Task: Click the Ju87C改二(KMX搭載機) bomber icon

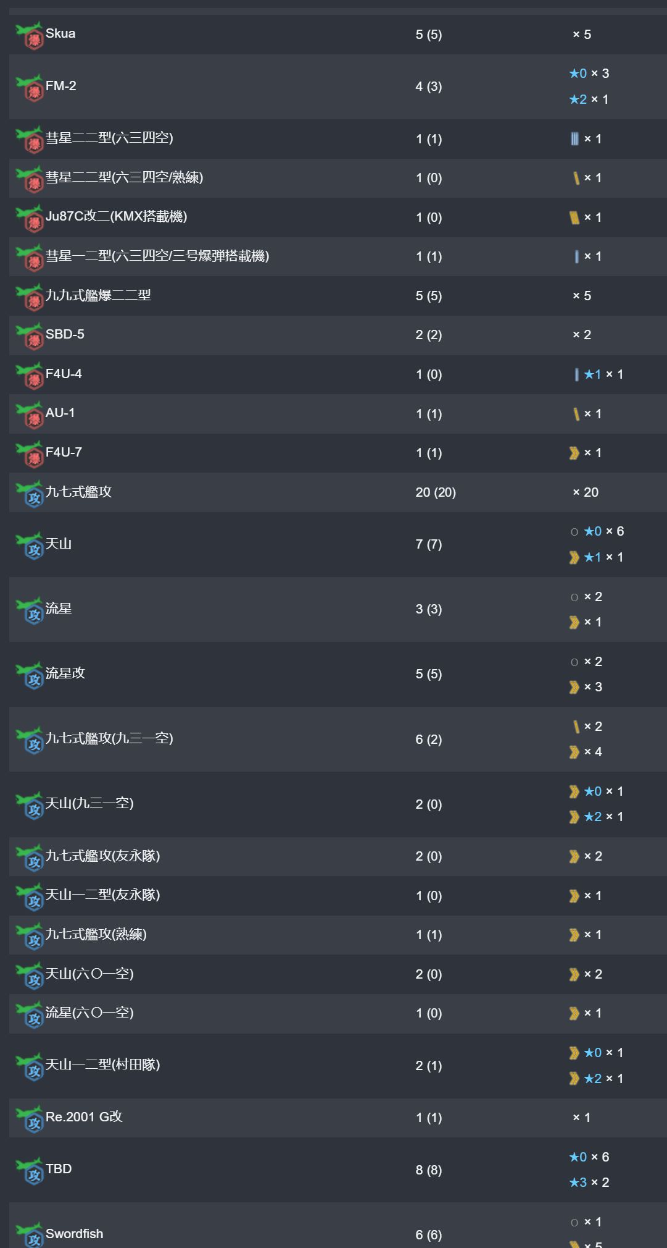Action: 29,218
